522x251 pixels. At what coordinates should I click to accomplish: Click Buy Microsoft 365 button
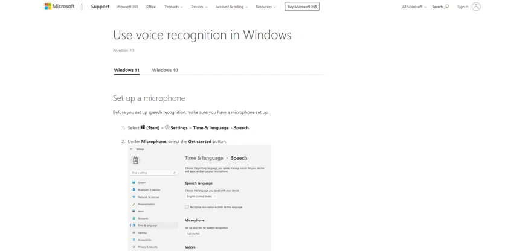coord(302,7)
